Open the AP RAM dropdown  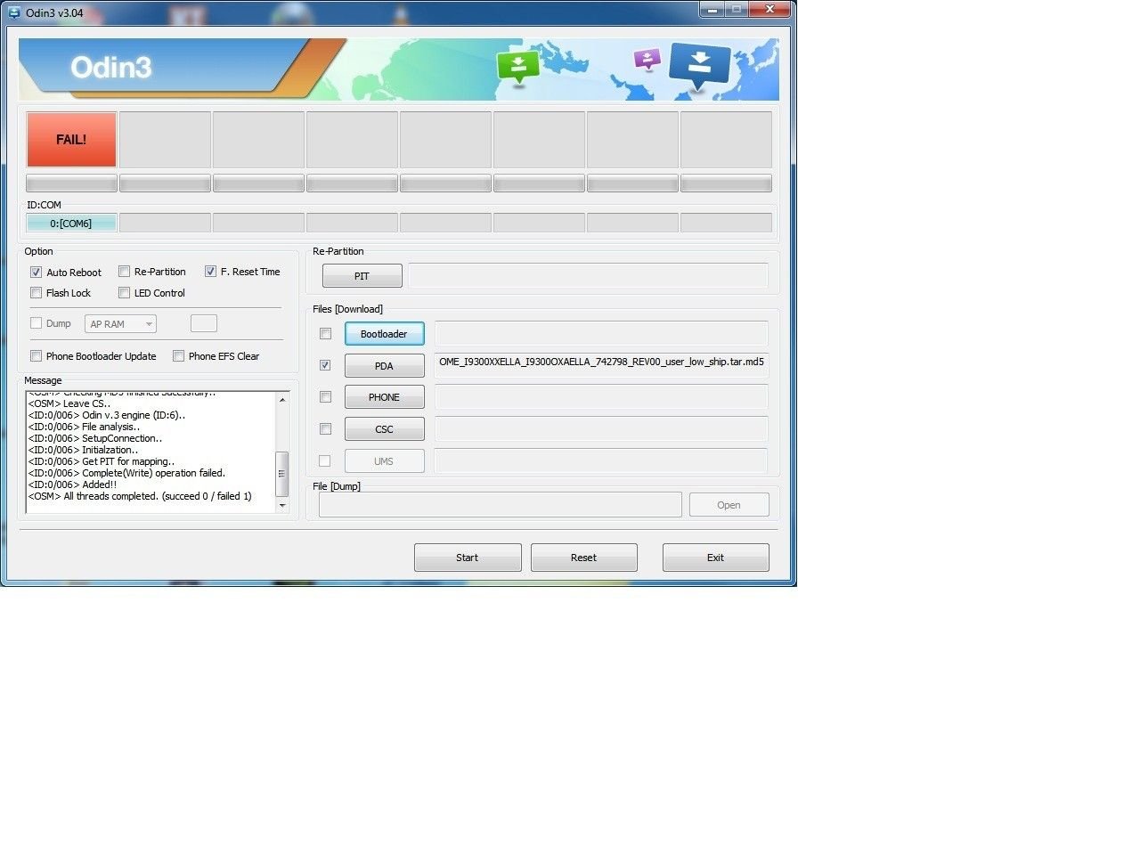point(121,324)
